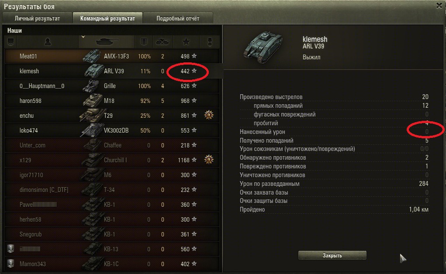Select 0__Hauptmann__0 Grille row
446x274 pixels.
coord(112,86)
